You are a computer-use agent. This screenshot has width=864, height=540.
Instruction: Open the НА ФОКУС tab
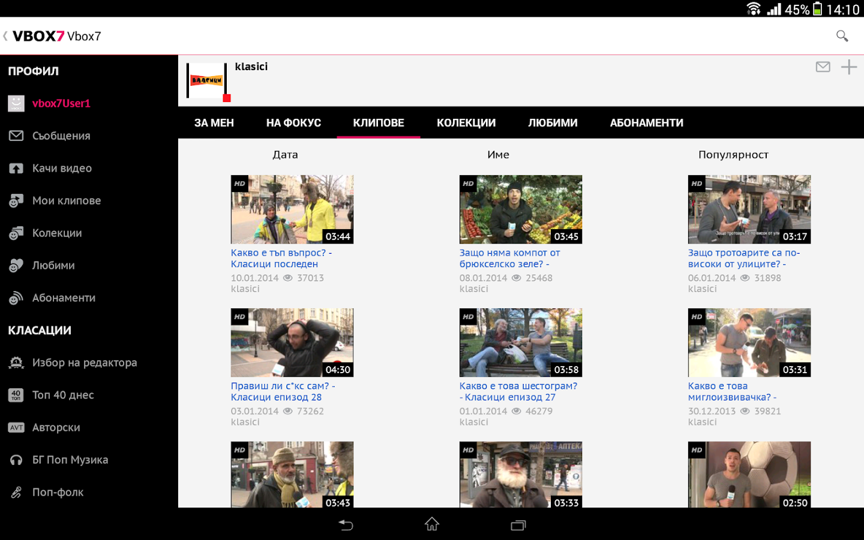click(x=293, y=122)
